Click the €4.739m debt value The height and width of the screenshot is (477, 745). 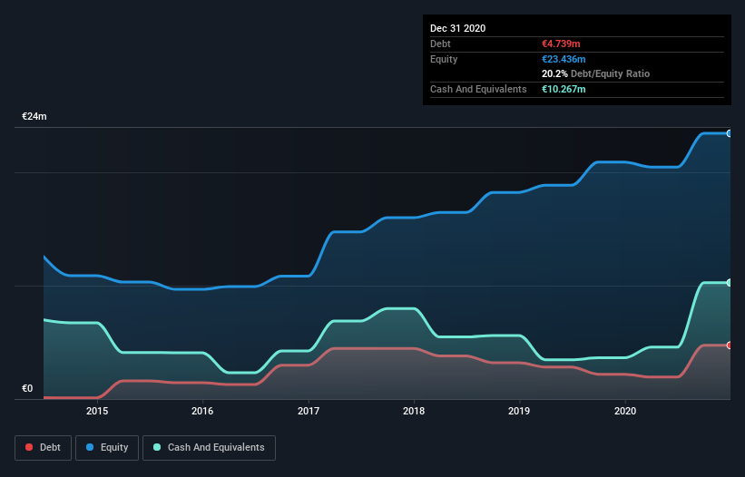click(561, 44)
